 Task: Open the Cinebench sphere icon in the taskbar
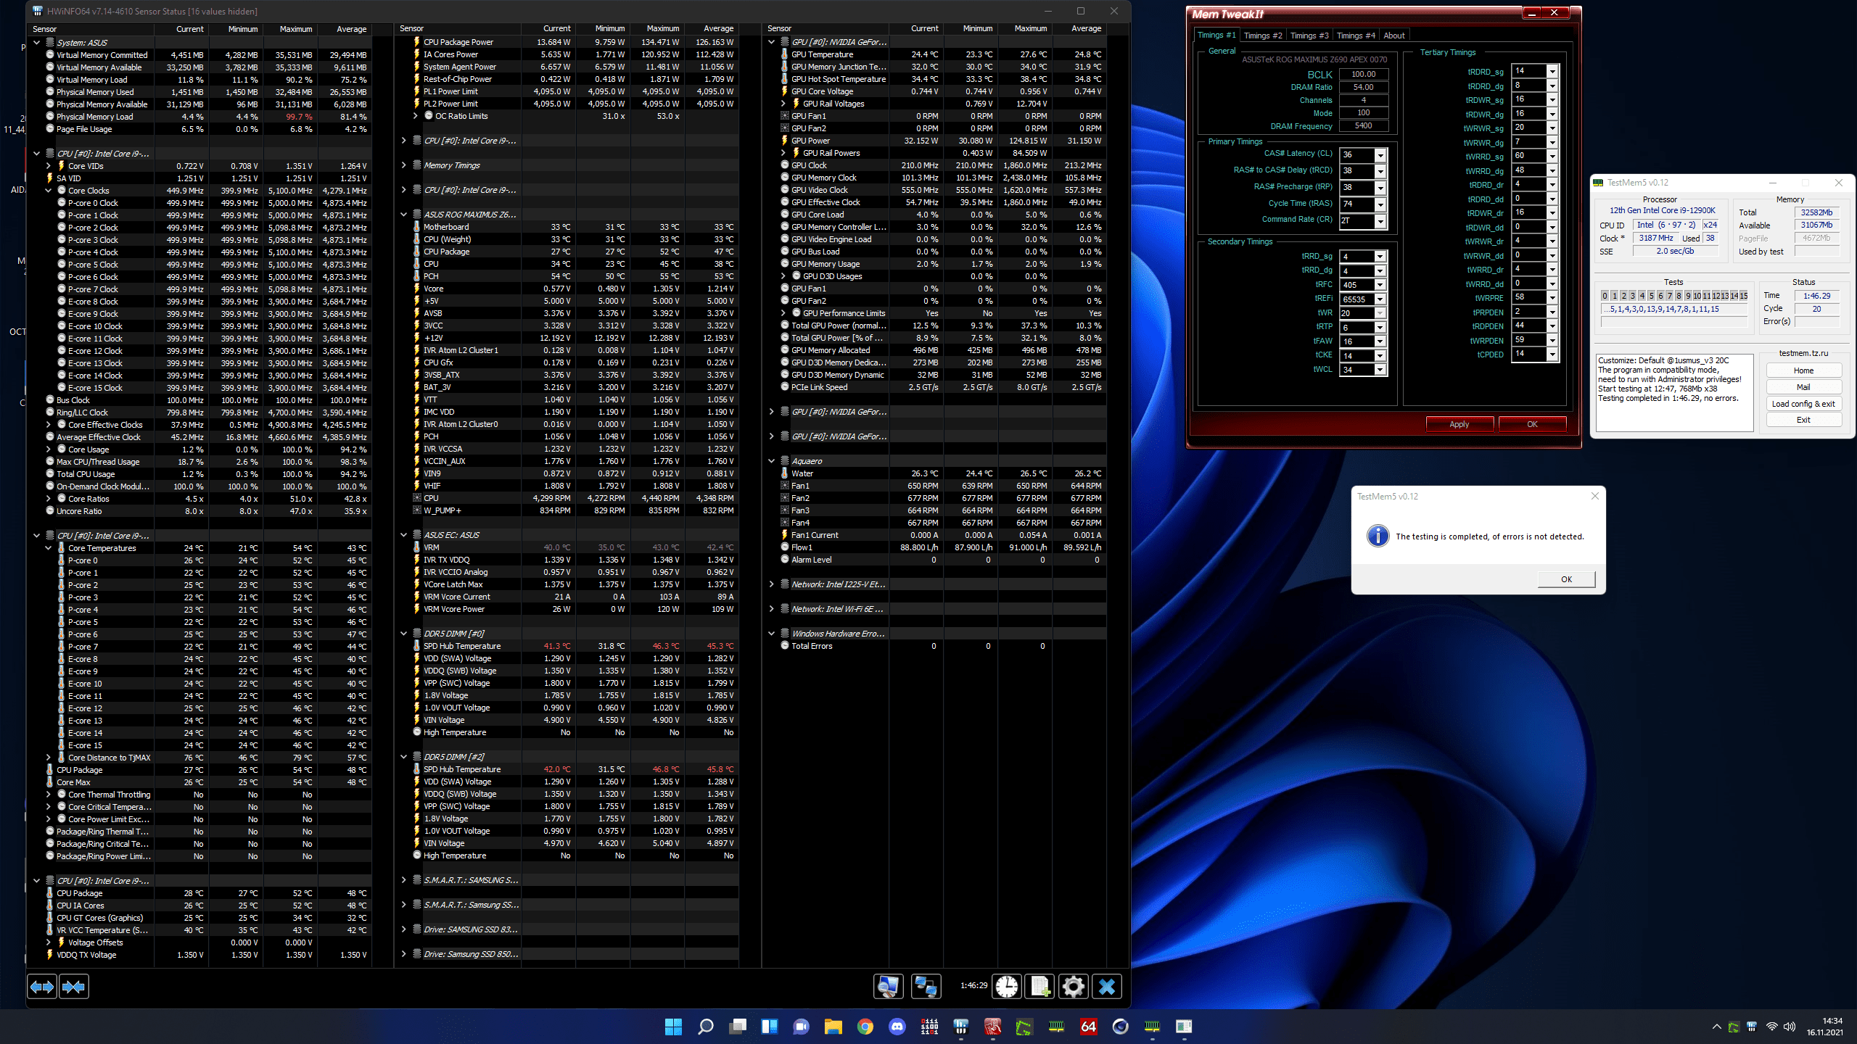point(1121,1027)
